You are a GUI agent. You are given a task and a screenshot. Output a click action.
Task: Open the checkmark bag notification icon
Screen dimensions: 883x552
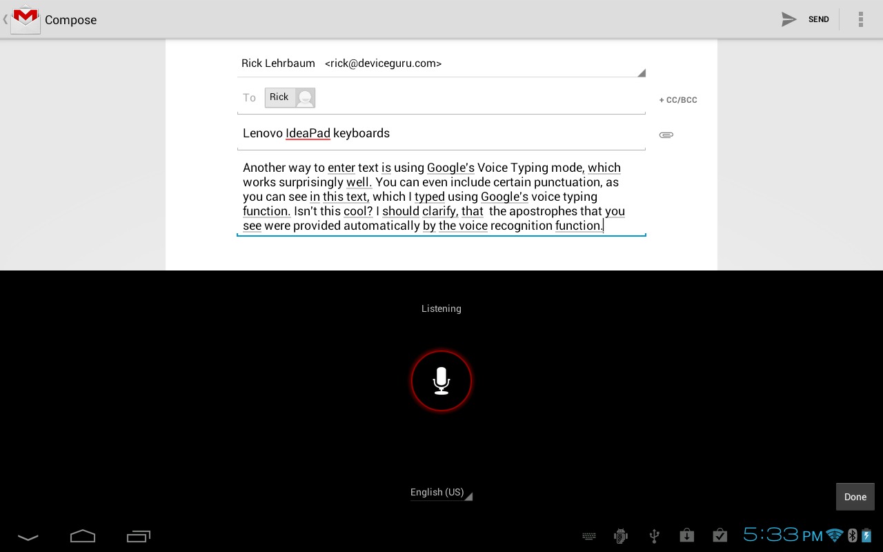(720, 535)
